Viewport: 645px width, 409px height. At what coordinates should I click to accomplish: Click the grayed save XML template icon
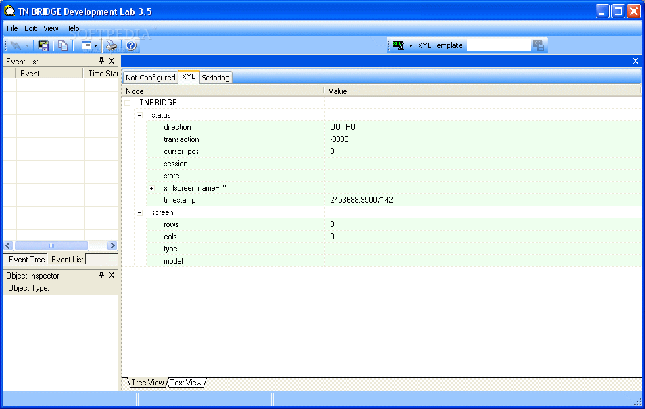pos(538,45)
